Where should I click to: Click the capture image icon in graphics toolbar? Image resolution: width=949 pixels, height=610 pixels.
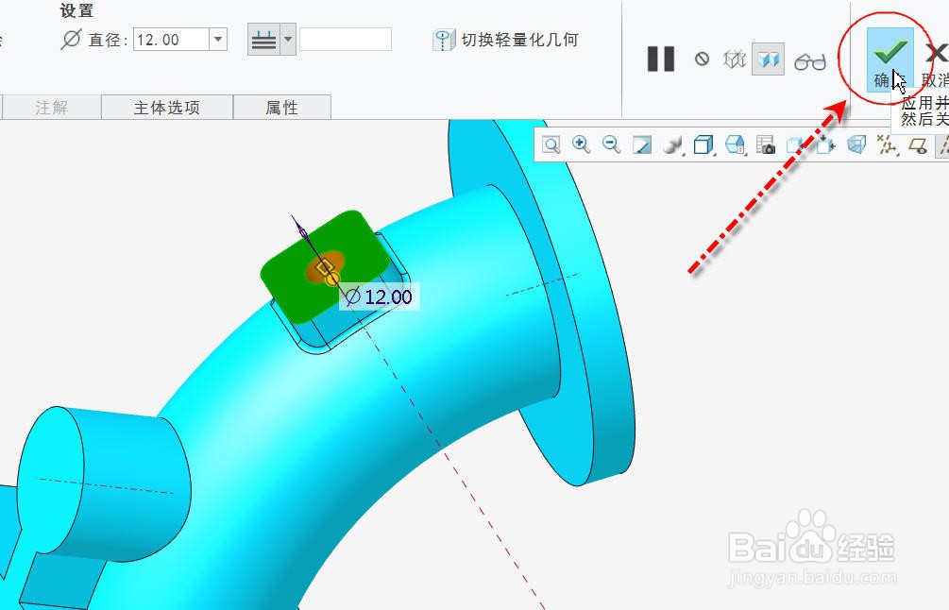[766, 145]
